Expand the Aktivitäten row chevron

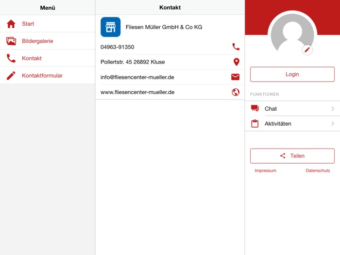point(333,123)
